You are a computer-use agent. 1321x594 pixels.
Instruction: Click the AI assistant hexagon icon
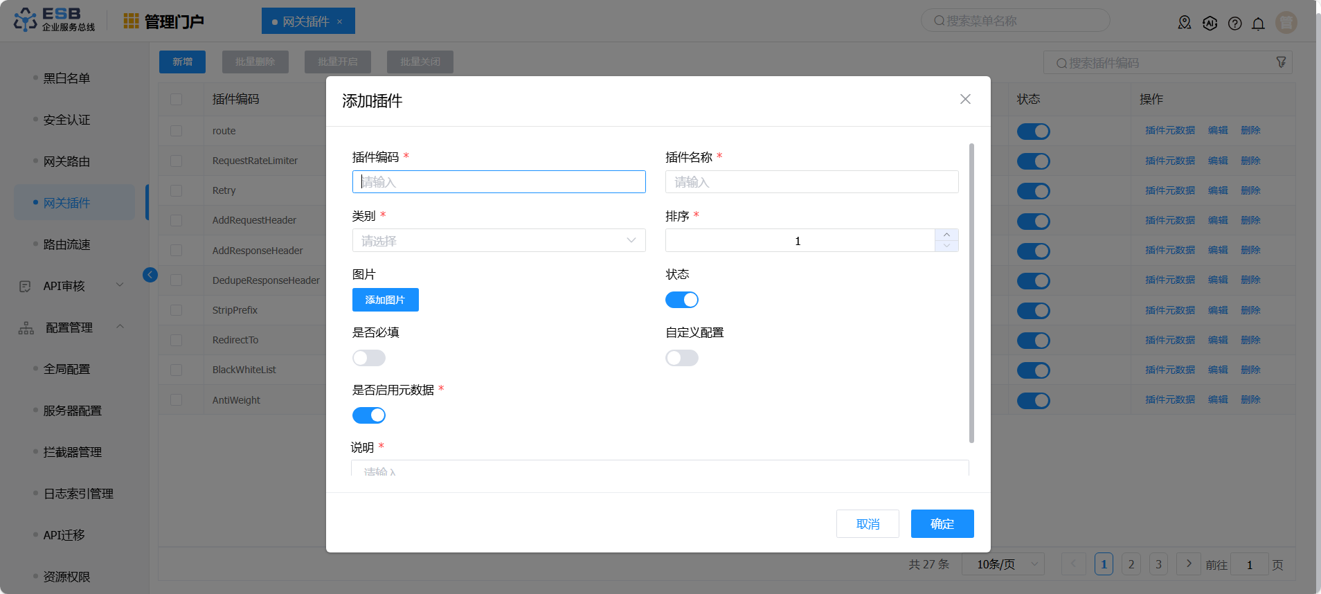[x=1210, y=23]
